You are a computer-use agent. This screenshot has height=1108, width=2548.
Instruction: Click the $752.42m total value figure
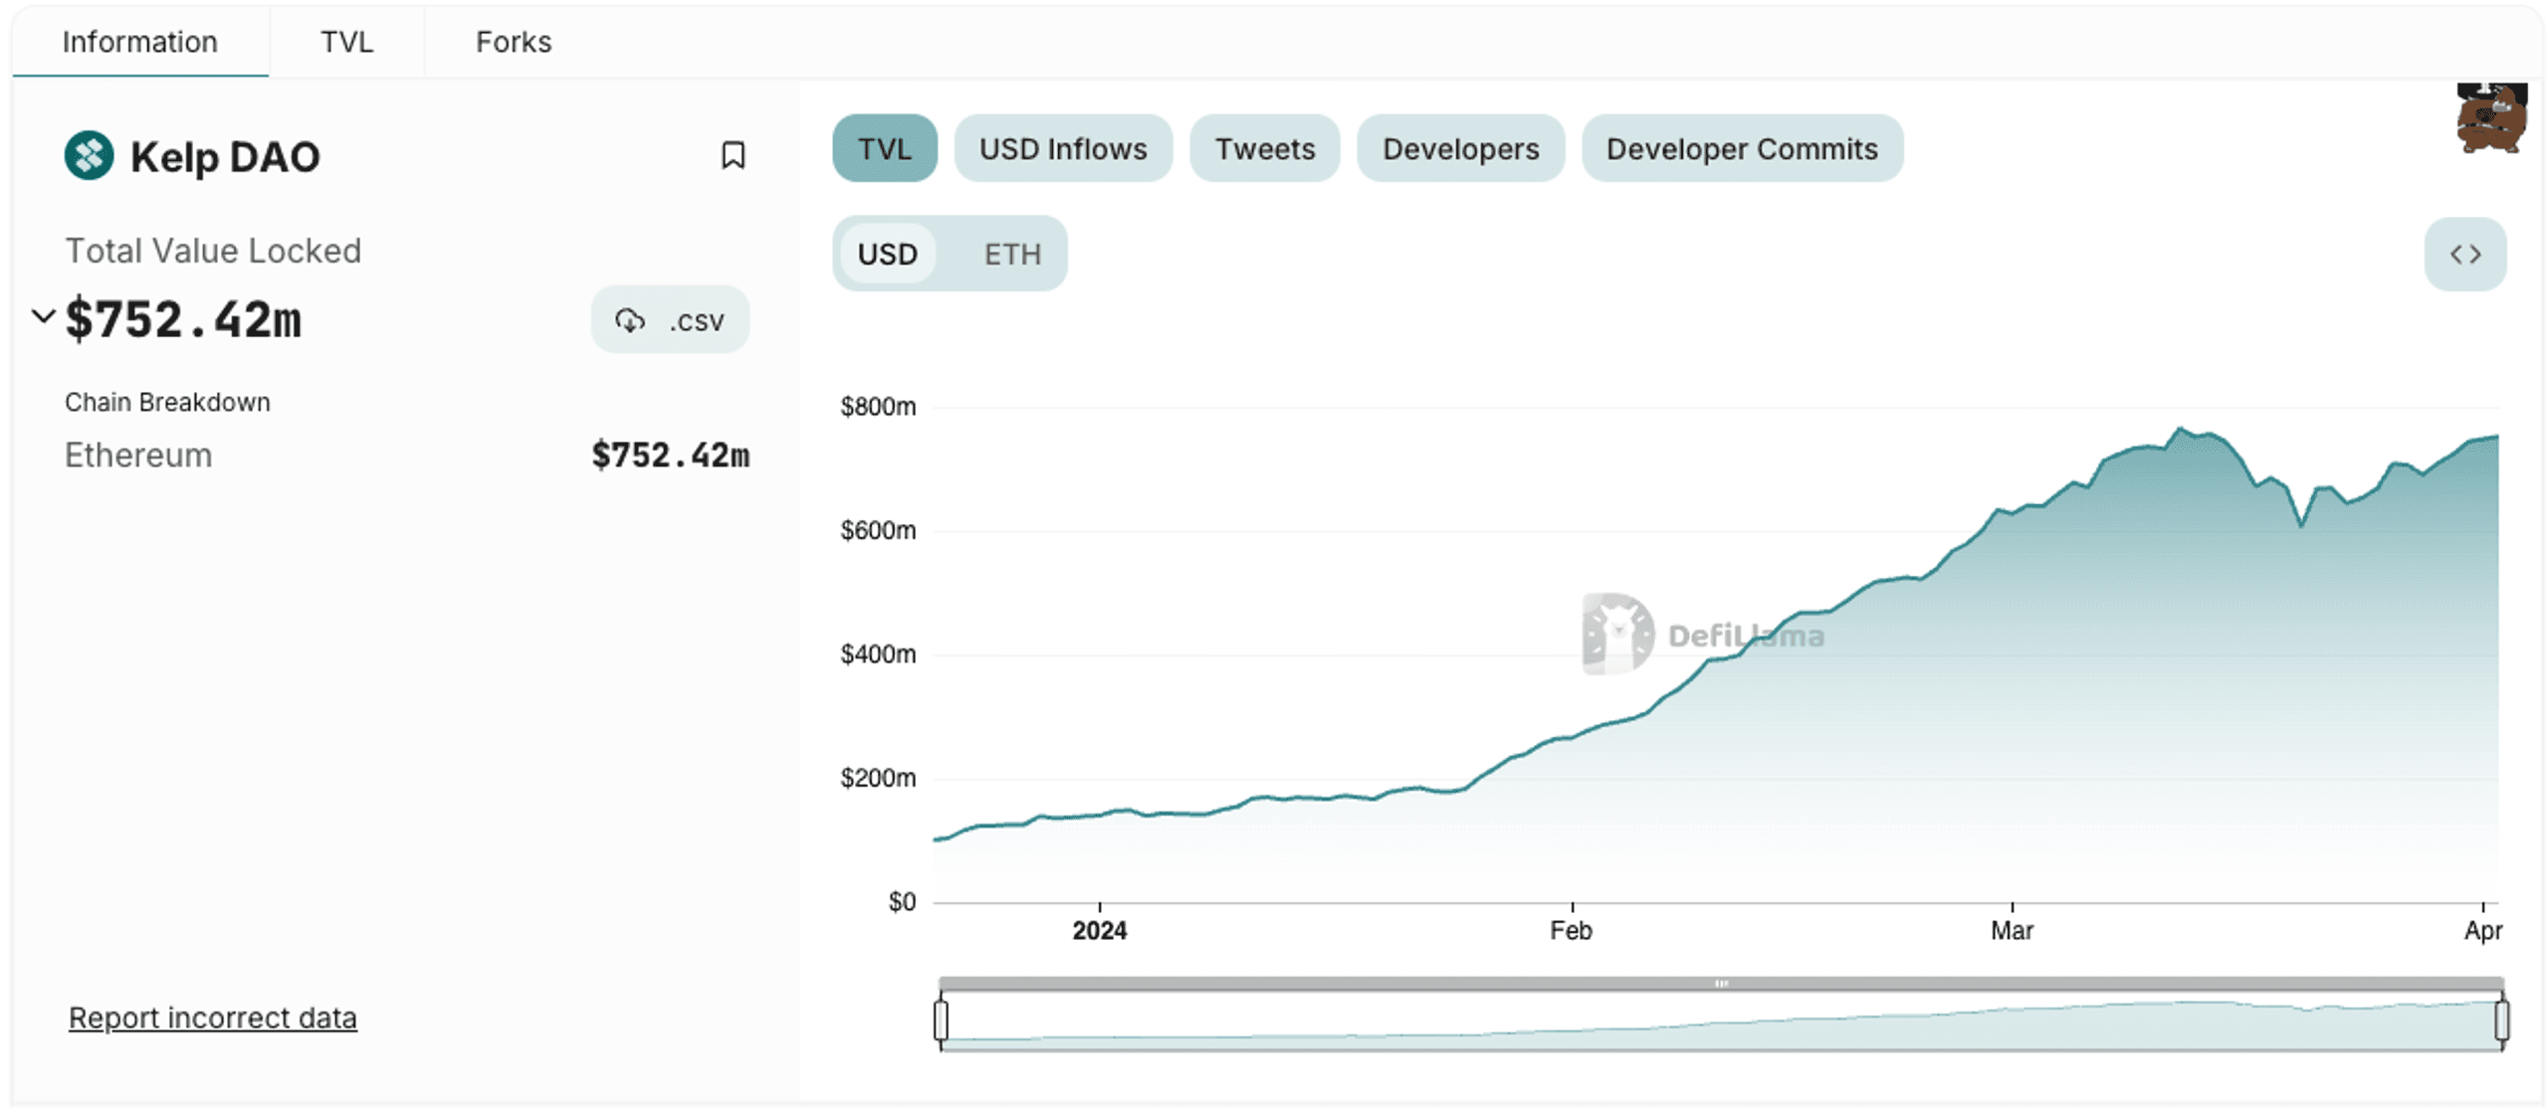pos(183,320)
